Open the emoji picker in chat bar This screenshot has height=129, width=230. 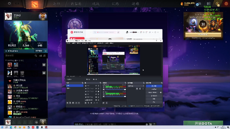tap(147, 124)
